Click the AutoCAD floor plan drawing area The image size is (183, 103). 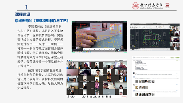point(150,39)
